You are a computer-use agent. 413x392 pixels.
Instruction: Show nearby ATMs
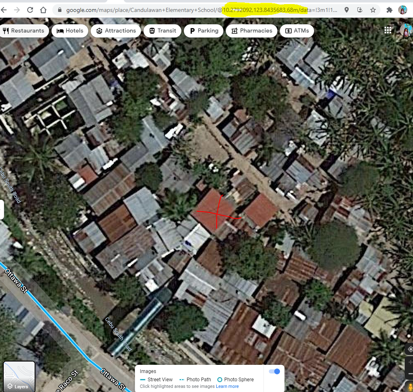[x=297, y=30]
